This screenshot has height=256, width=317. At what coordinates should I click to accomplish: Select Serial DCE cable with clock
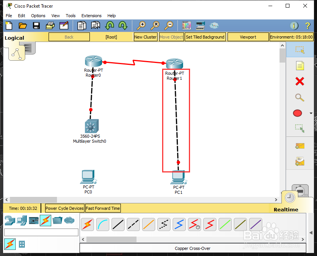(195, 225)
